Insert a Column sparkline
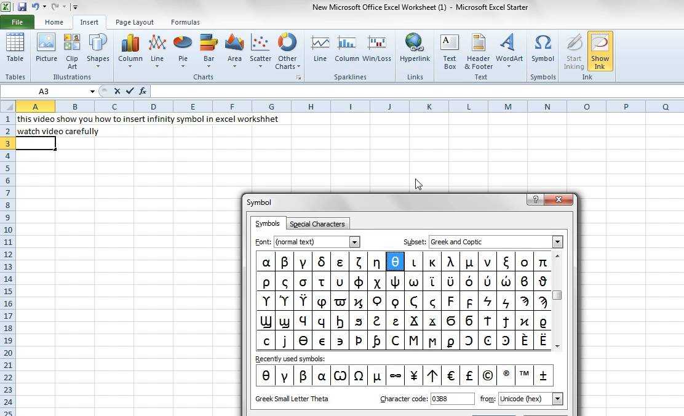Image resolution: width=684 pixels, height=416 pixels. coord(347,48)
